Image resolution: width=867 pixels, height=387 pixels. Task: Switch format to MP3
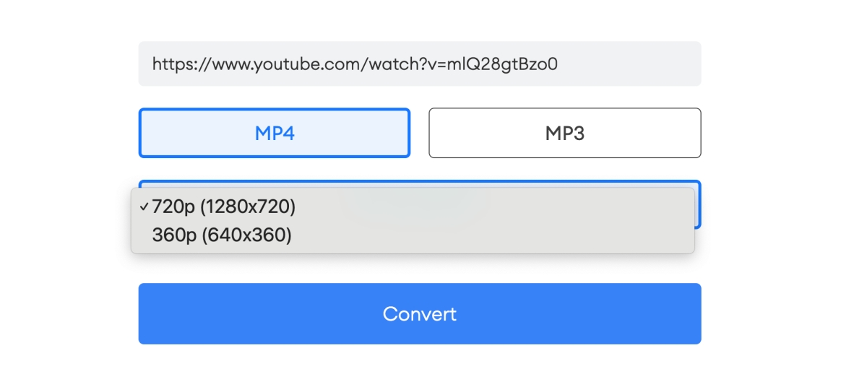(564, 133)
